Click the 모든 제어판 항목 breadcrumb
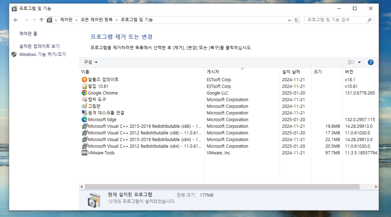The height and width of the screenshot is (217, 391). click(96, 20)
